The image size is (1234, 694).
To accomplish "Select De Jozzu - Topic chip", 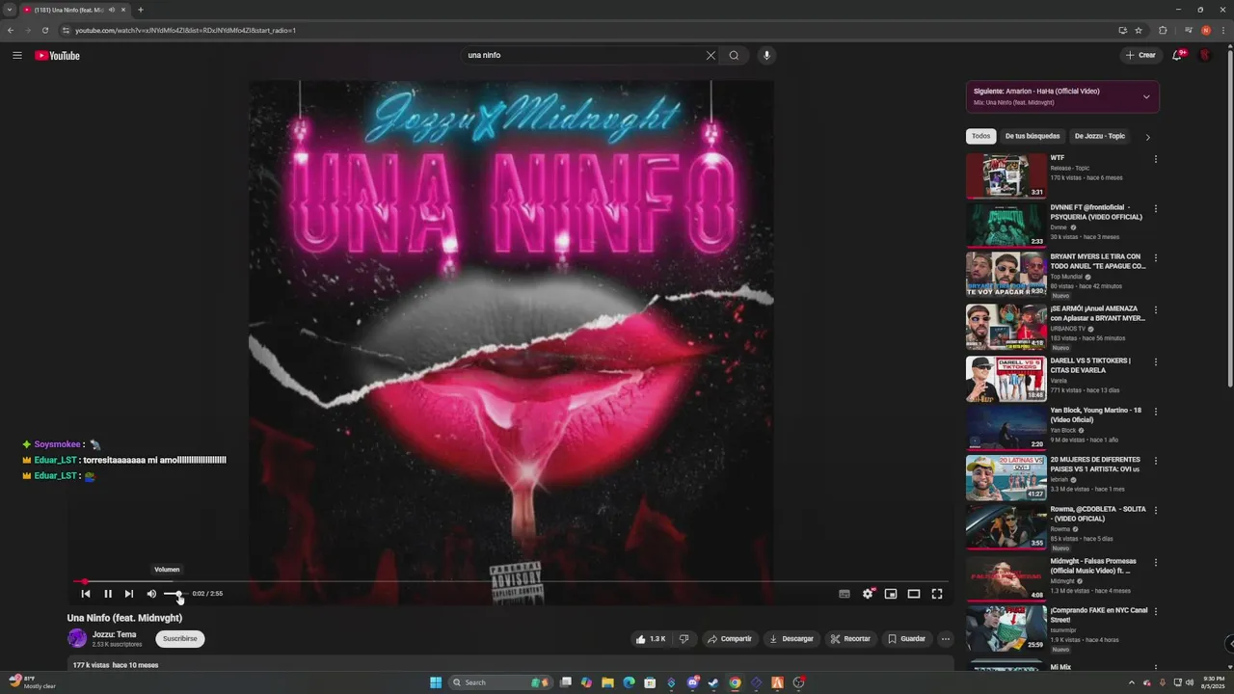I will [1100, 136].
